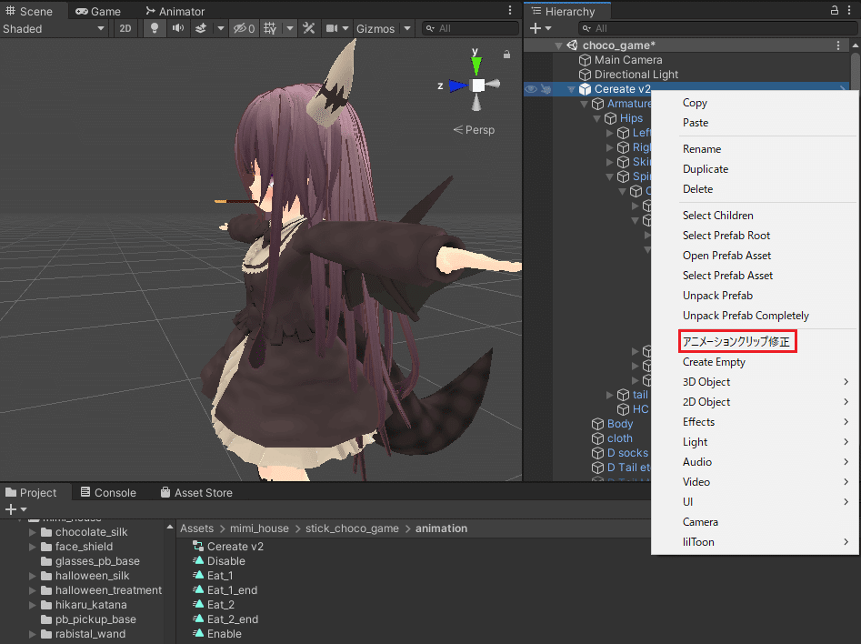The width and height of the screenshot is (861, 644).
Task: Open the Scene component tools wrench icon
Action: 308,28
